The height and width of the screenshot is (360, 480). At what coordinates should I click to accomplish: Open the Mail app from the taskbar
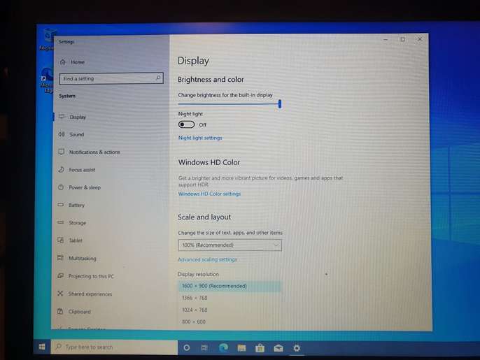278,348
